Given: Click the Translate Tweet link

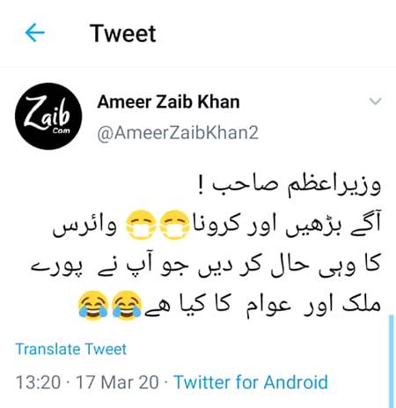Looking at the screenshot, I should coord(71,349).
